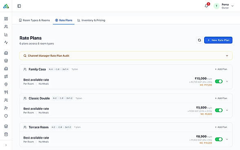Disable Family Casa best available rate toggle

point(219,82)
